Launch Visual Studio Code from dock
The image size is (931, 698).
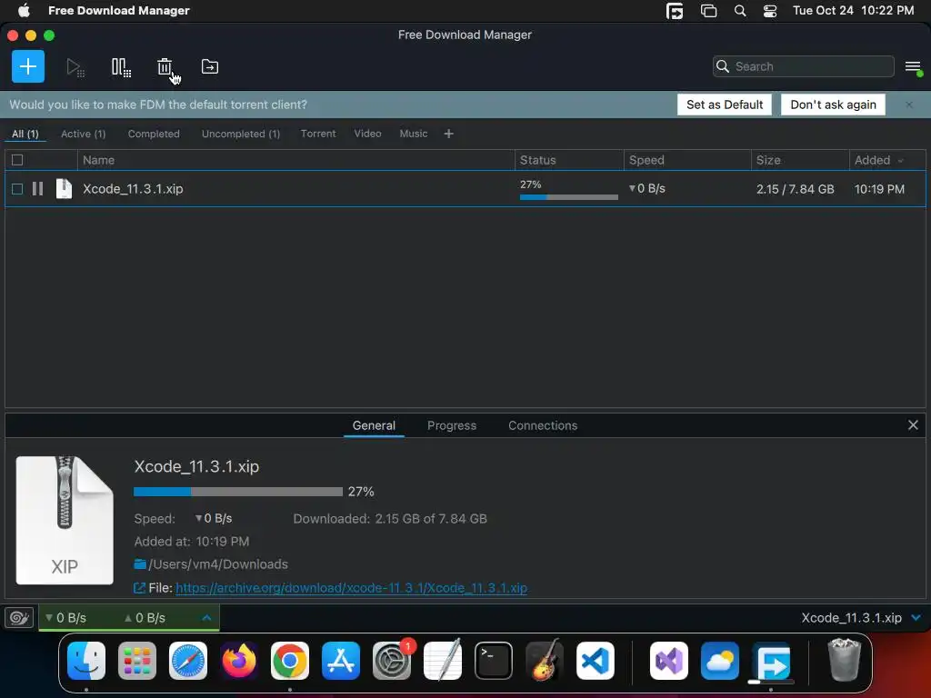click(596, 661)
